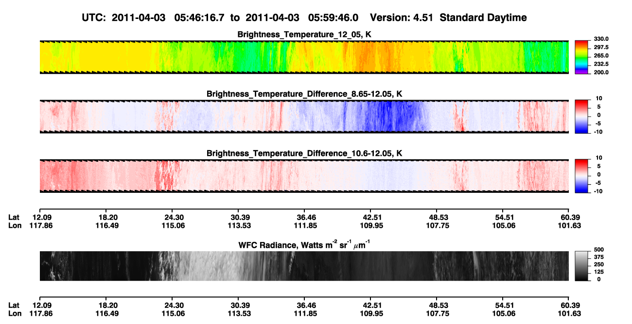Click longitude '117.86' above the WFC Radiance title
632x324 pixels.
coord(42,225)
